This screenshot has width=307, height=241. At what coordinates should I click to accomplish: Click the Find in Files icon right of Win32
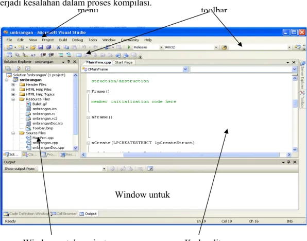point(225,47)
